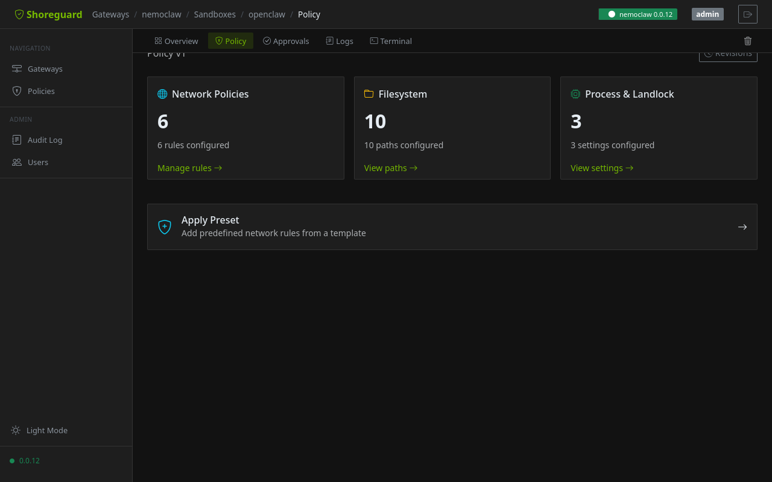Viewport: 772px width, 482px height.
Task: Open the Approvals tab
Action: pyautogui.click(x=286, y=41)
